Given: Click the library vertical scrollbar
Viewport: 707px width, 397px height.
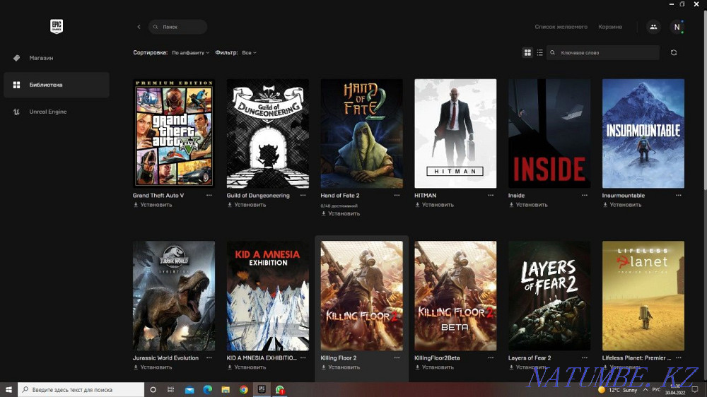Looking at the screenshot, I should (x=703, y=106).
